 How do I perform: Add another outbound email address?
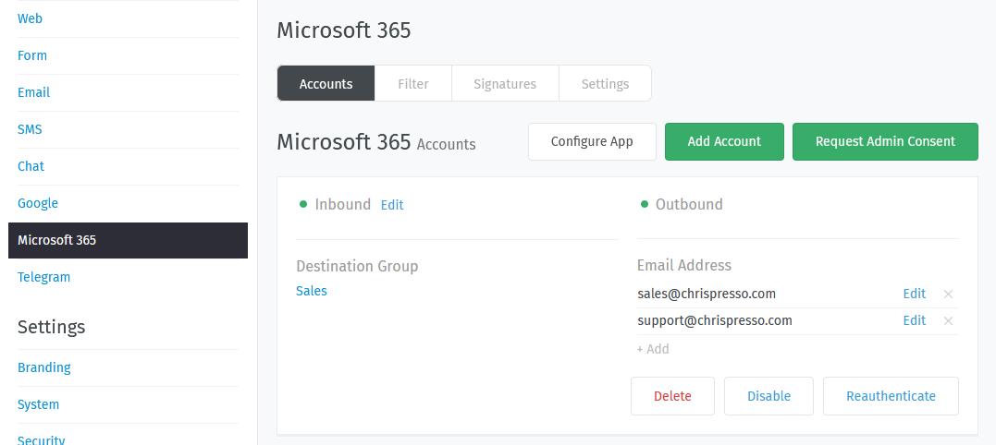653,349
